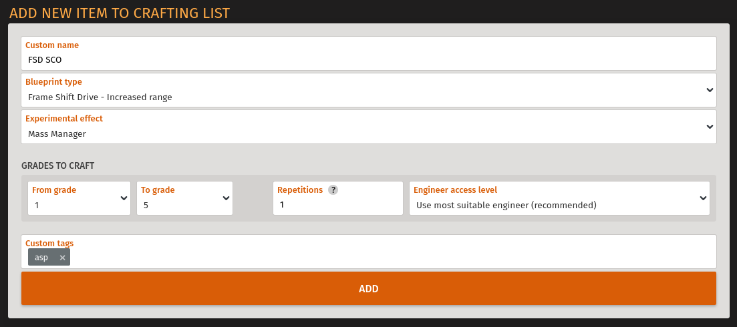Open dropdown showing Frame Shift Drive - Increased range
This screenshot has width=737, height=327.
click(369, 90)
